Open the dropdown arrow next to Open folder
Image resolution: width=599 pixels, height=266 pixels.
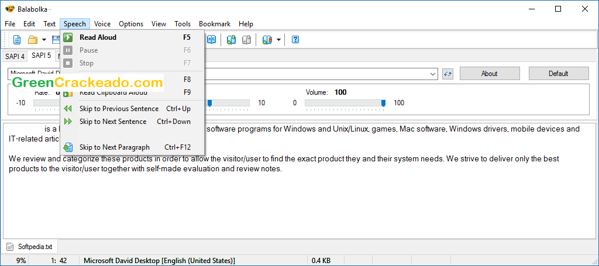pos(44,40)
